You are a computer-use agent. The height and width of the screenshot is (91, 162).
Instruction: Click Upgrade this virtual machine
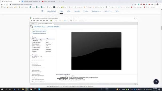(x=39, y=33)
